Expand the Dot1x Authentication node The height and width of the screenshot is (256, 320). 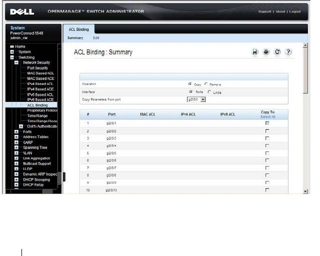pyautogui.click(x=21, y=126)
